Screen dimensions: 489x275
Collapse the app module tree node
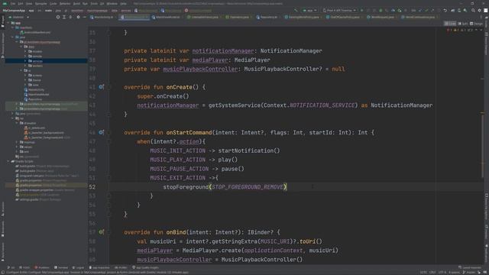8,23
